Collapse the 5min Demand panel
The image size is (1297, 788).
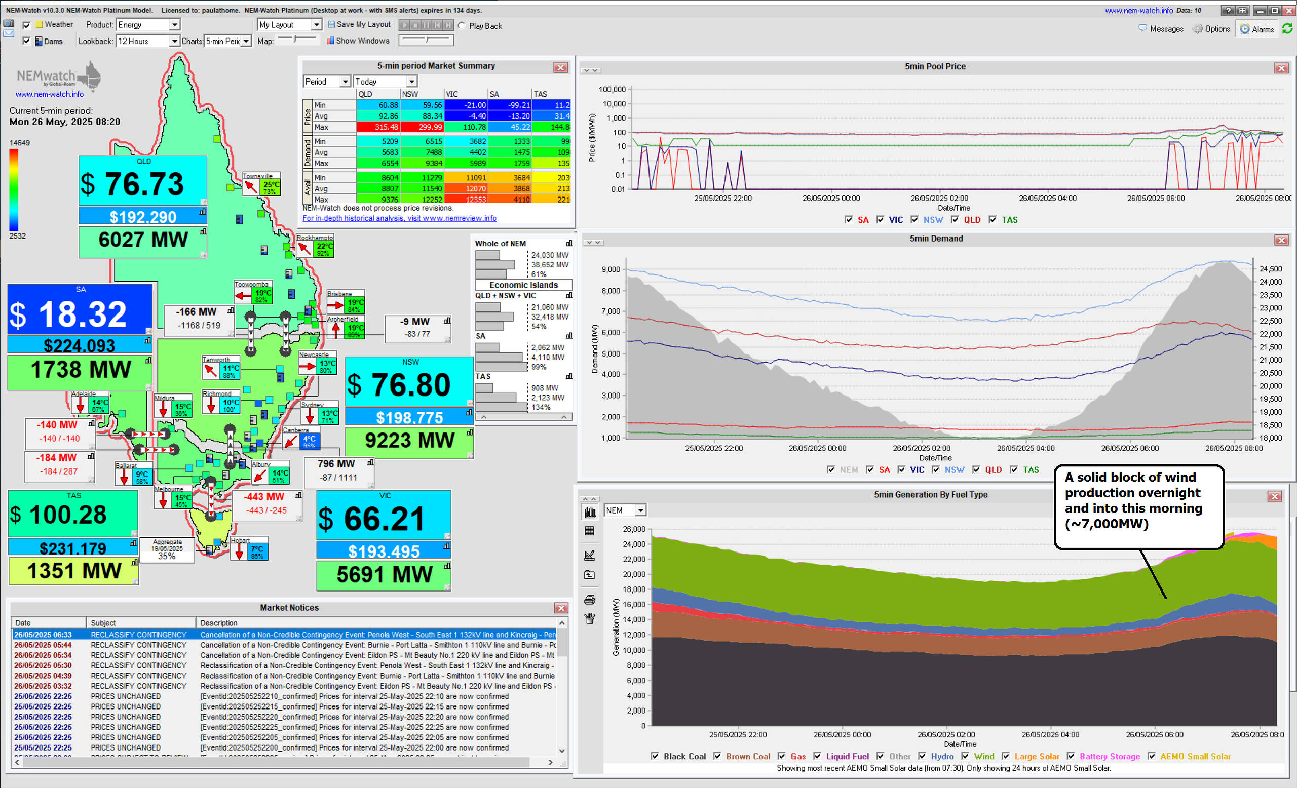tap(594, 242)
